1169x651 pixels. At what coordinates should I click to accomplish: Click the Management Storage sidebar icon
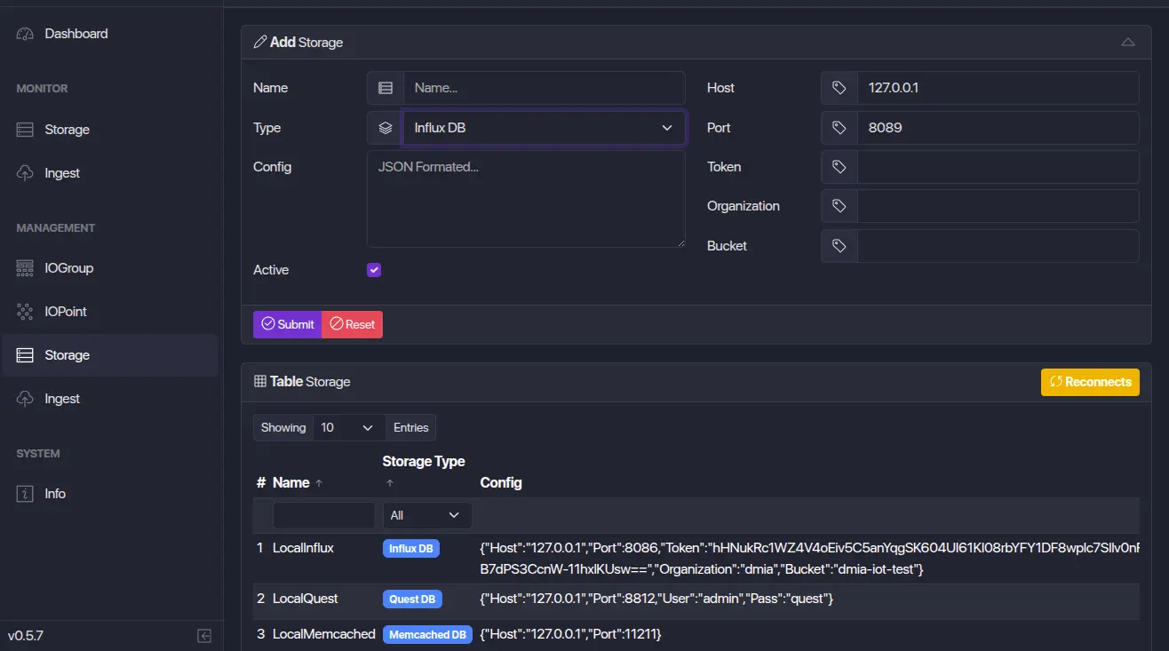click(x=25, y=355)
